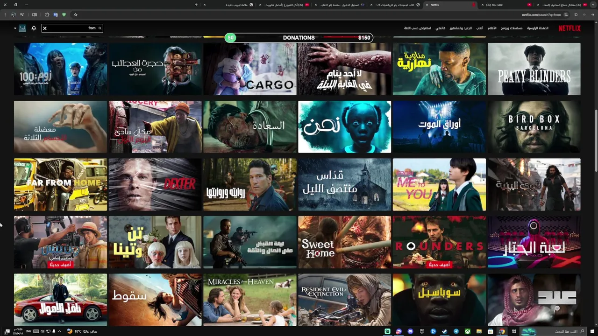The height and width of the screenshot is (336, 598).
Task: Open Task View in taskbar
Action: 513,331
